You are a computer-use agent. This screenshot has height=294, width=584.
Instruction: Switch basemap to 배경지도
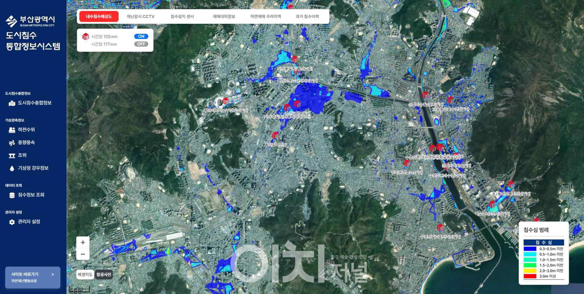pos(85,274)
